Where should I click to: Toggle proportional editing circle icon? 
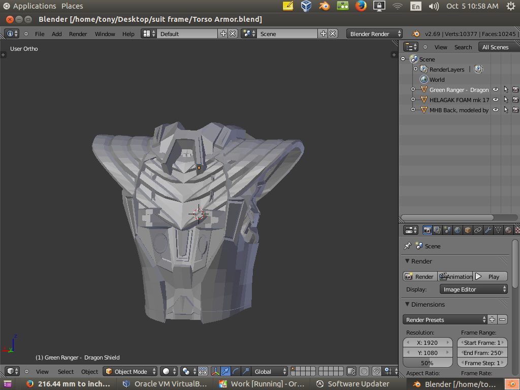point(364,371)
